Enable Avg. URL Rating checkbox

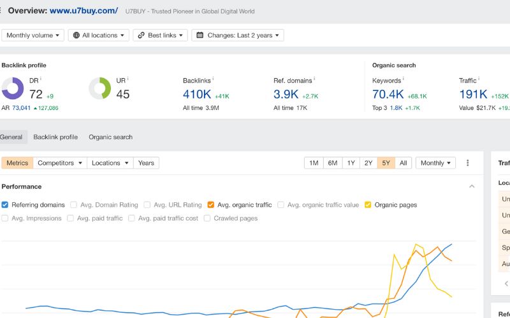click(x=147, y=205)
